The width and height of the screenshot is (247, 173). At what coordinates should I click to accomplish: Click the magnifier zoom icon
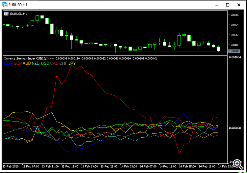[x=237, y=164]
